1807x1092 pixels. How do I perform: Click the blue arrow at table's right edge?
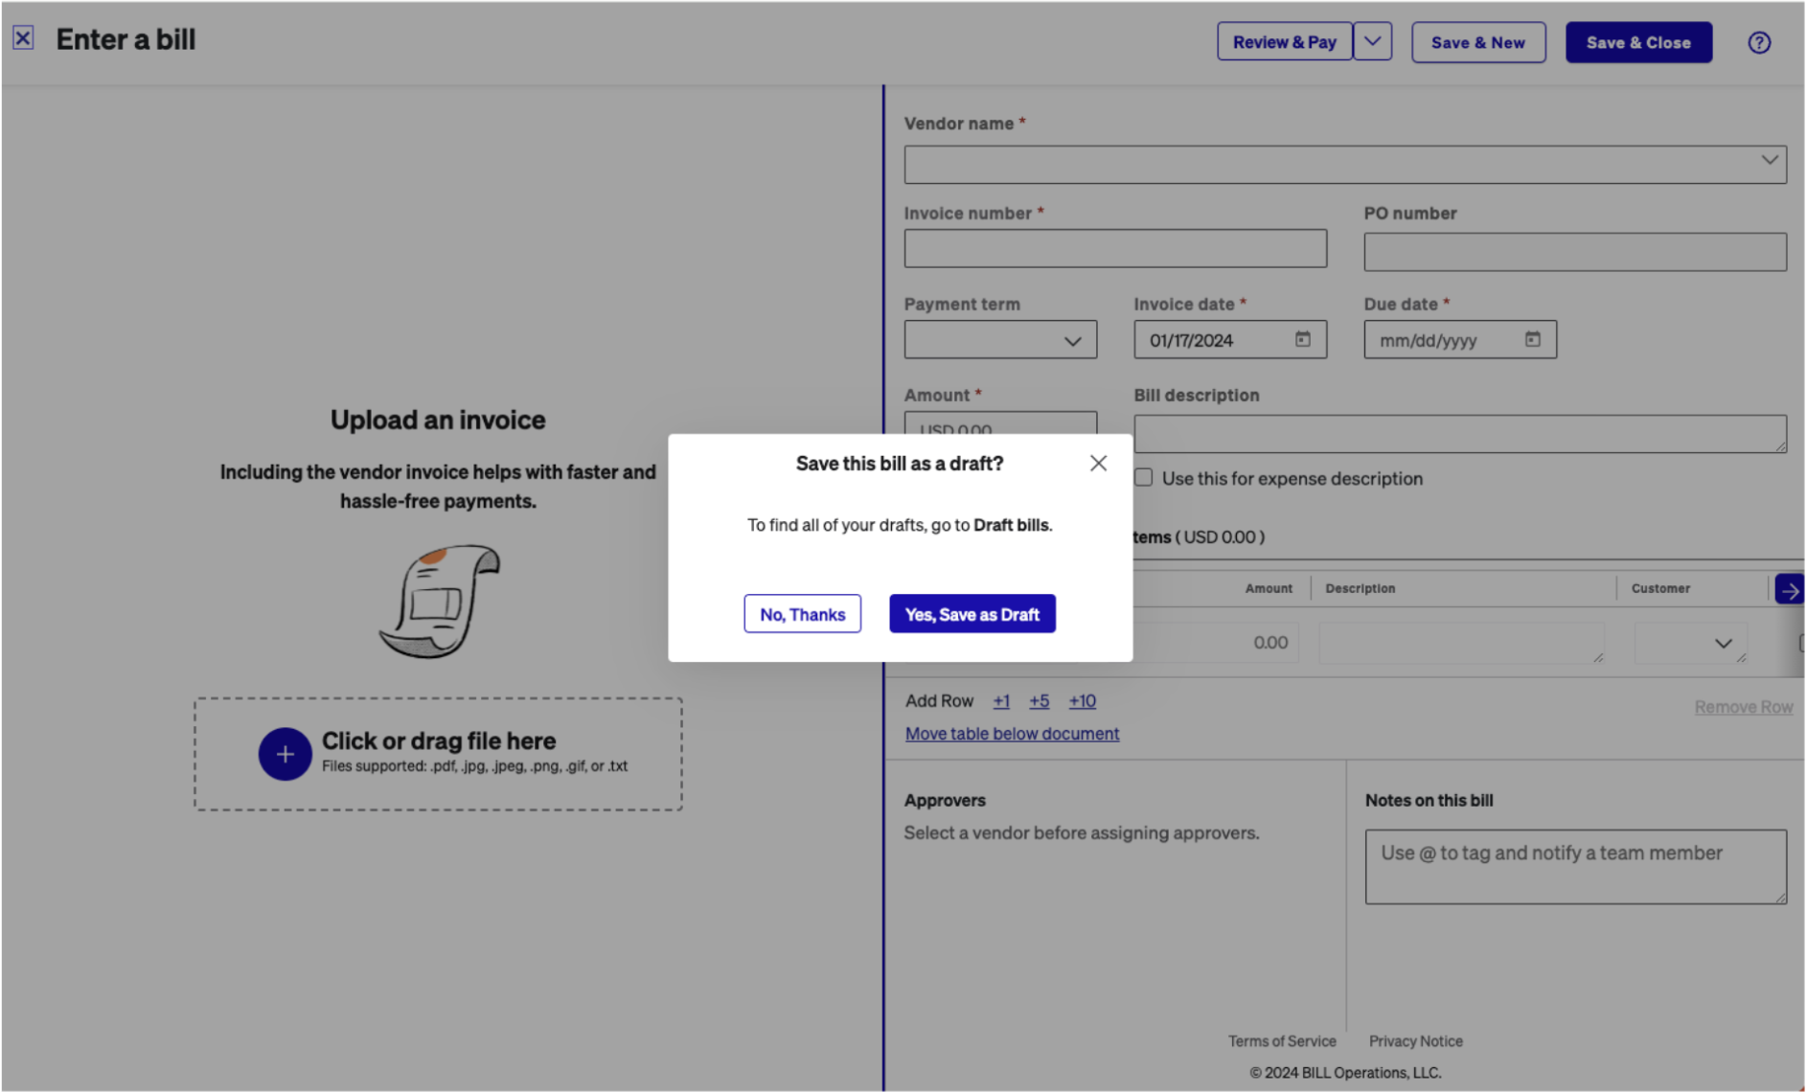pyautogui.click(x=1789, y=590)
